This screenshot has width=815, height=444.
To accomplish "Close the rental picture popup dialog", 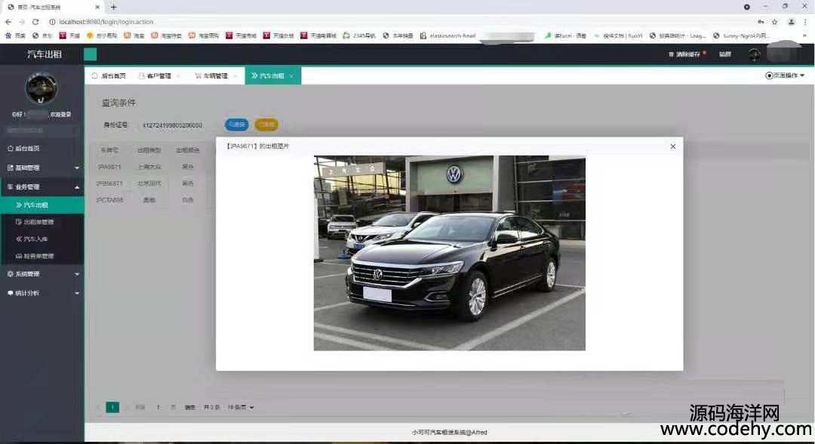I will [672, 146].
